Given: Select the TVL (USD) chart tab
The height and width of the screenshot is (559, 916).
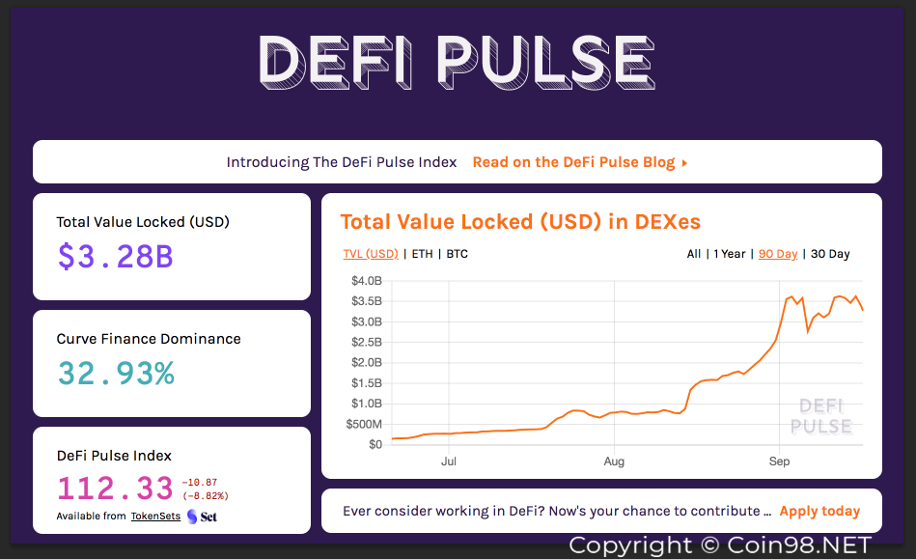Looking at the screenshot, I should point(371,254).
